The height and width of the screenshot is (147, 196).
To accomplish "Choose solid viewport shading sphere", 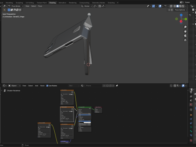I will (x=178, y=6).
